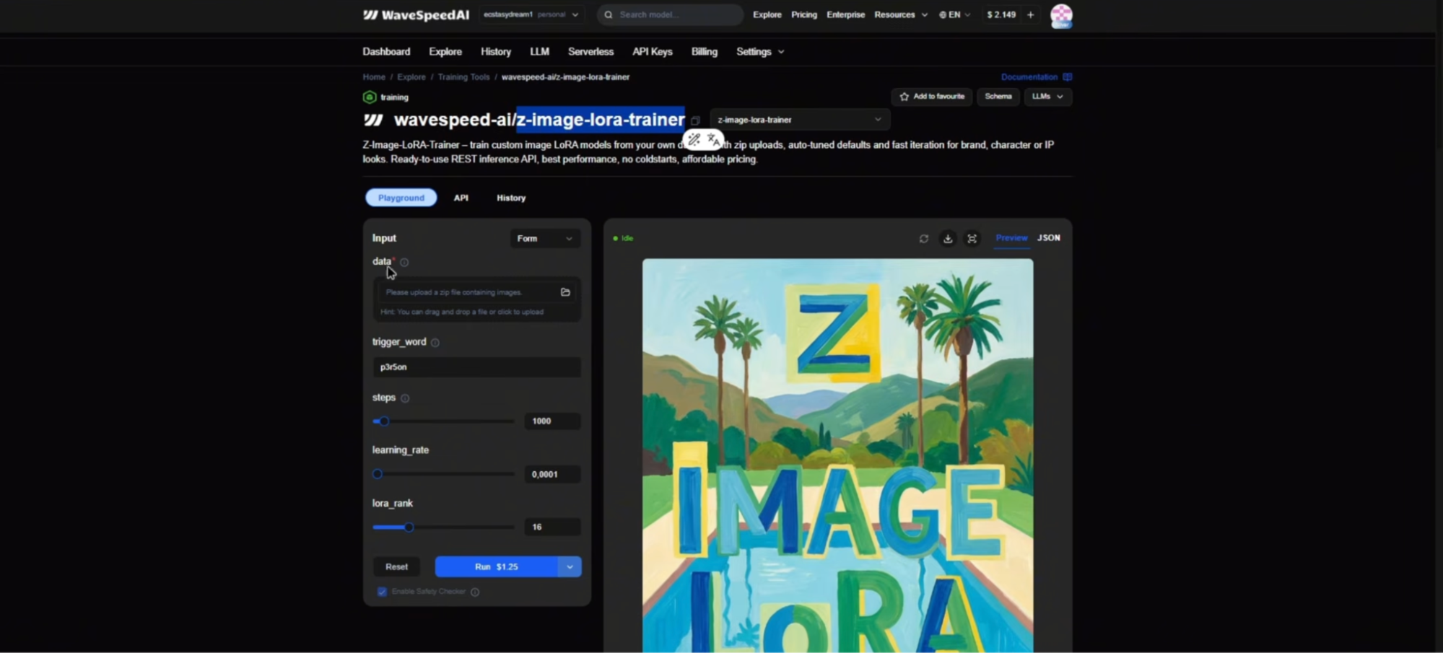This screenshot has width=1443, height=653.
Task: Click the magic wand icon in selection popup
Action: pos(694,139)
